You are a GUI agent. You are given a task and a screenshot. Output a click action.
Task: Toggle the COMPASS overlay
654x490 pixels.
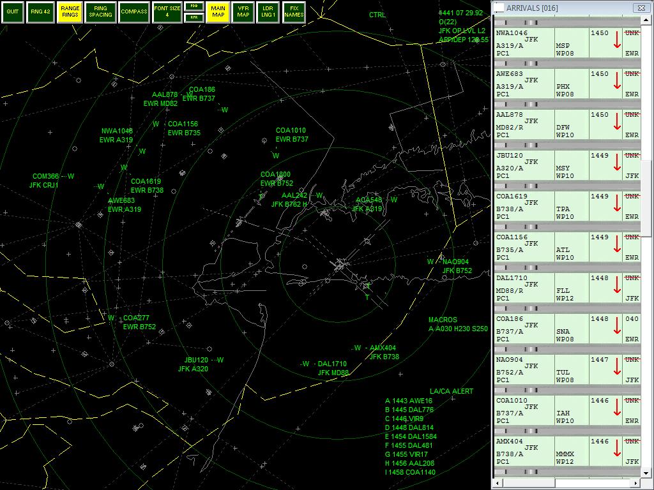[x=134, y=11]
